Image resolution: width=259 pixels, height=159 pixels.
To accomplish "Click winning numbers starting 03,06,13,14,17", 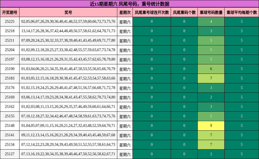I will tap(68, 97).
